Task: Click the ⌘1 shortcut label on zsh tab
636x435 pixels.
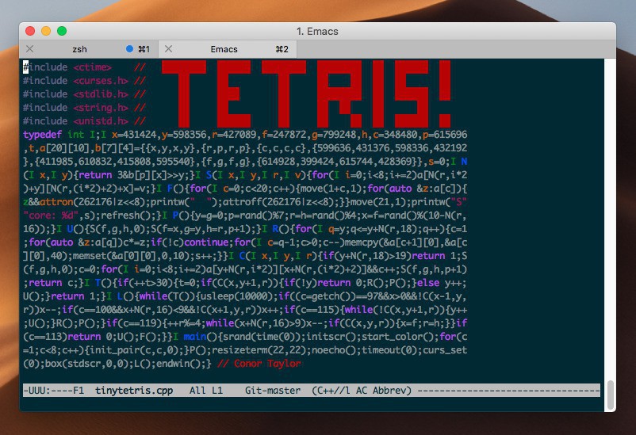Action: click(x=144, y=49)
